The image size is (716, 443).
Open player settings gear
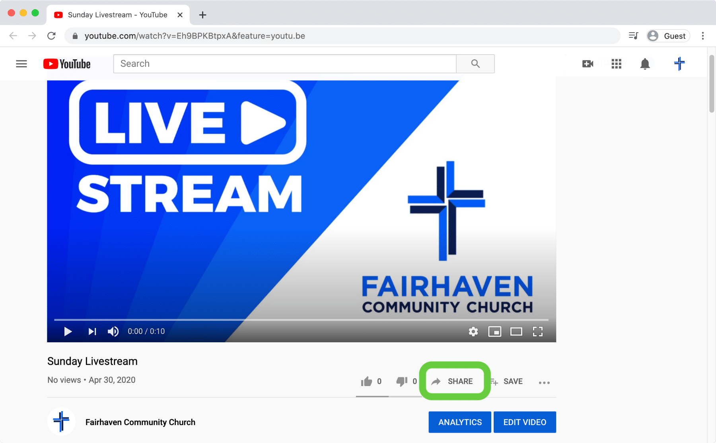point(473,332)
